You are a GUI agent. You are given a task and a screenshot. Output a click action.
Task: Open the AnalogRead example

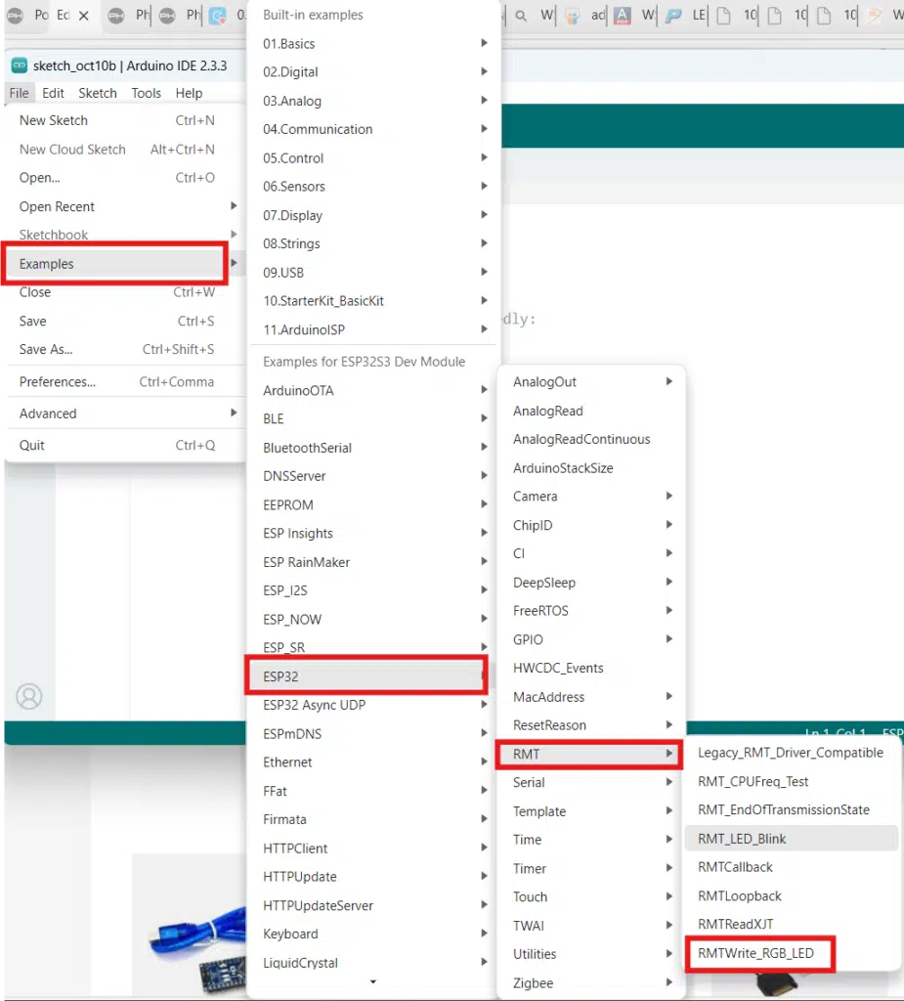coord(591,412)
